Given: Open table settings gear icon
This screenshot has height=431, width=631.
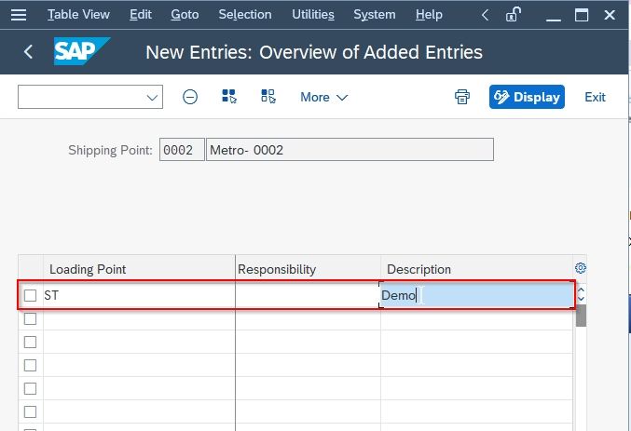Looking at the screenshot, I should [x=581, y=268].
